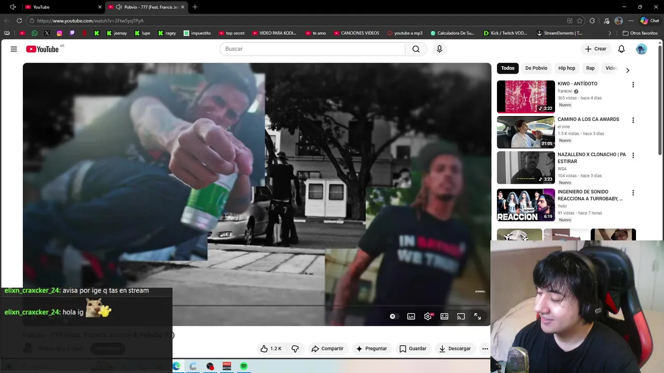The height and width of the screenshot is (373, 664).
Task: Open YouTube notifications bell
Action: coord(621,49)
